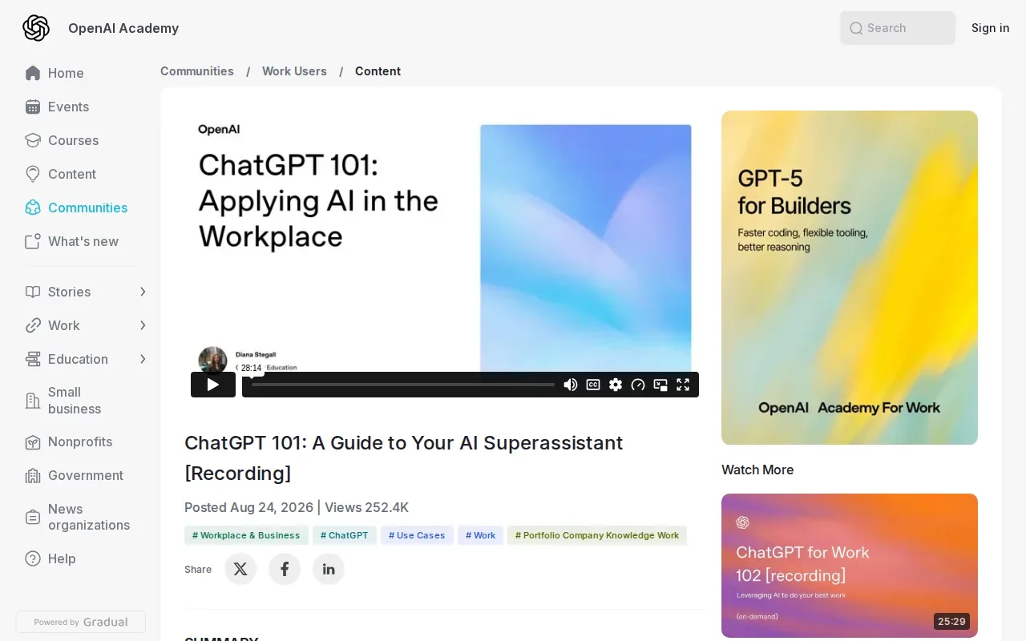Open GPT-5 for Builders banner
Screen dimensions: 1026x641
pyautogui.click(x=850, y=277)
